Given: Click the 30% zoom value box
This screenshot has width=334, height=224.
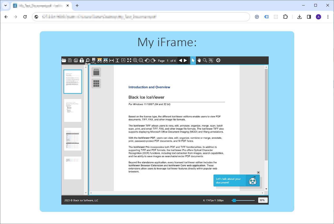Looking at the screenshot, I should [262, 200].
